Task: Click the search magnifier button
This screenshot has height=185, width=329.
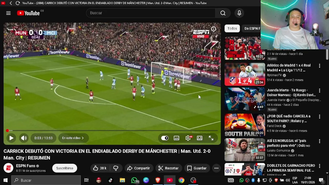Action: tap(223, 13)
